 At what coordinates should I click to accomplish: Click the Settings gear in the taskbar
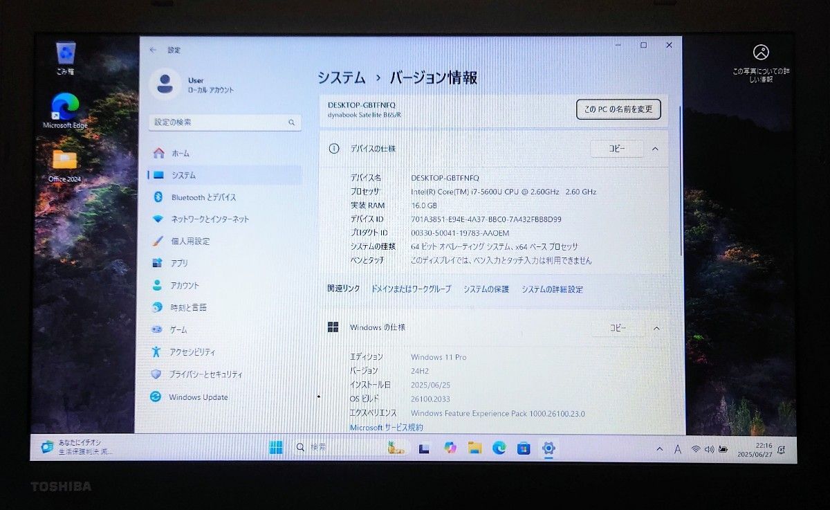pyautogui.click(x=548, y=448)
